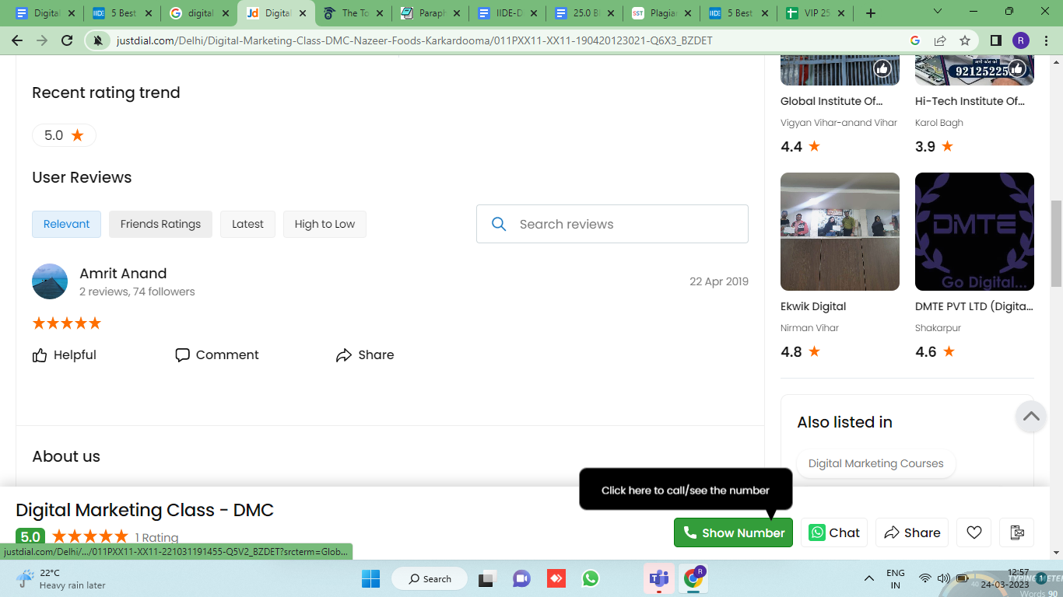Open the browser side panel icon

[996, 40]
